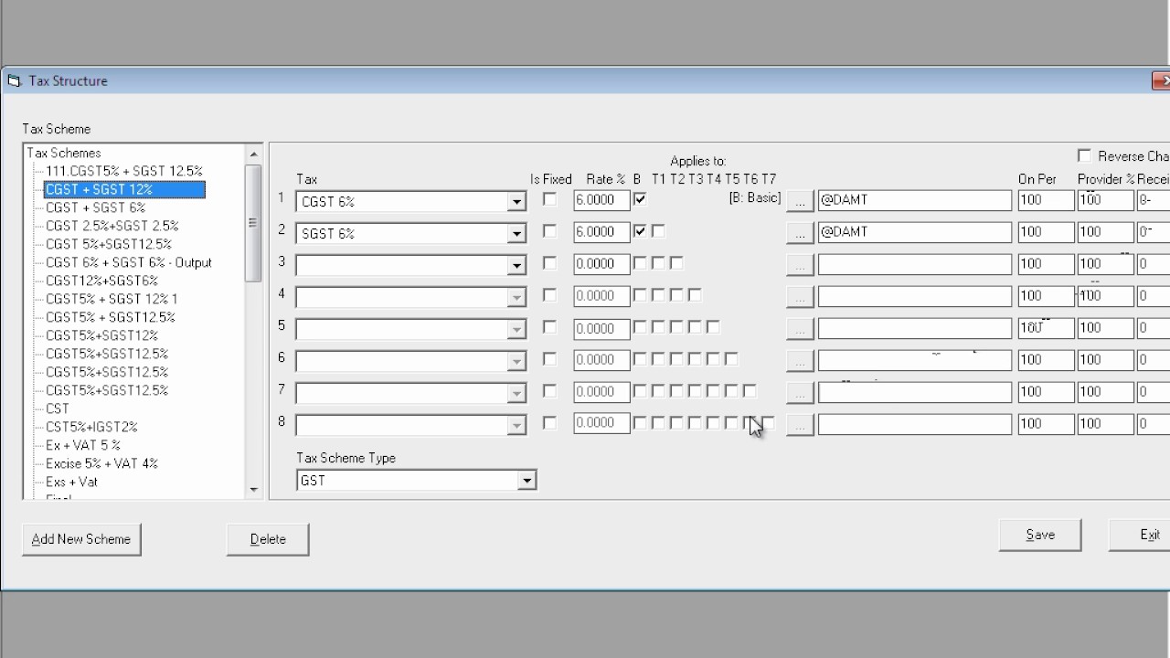Viewport: 1170px width, 658px height.
Task: Open the Tax Scheme Type dropdown (GST)
Action: 526,481
